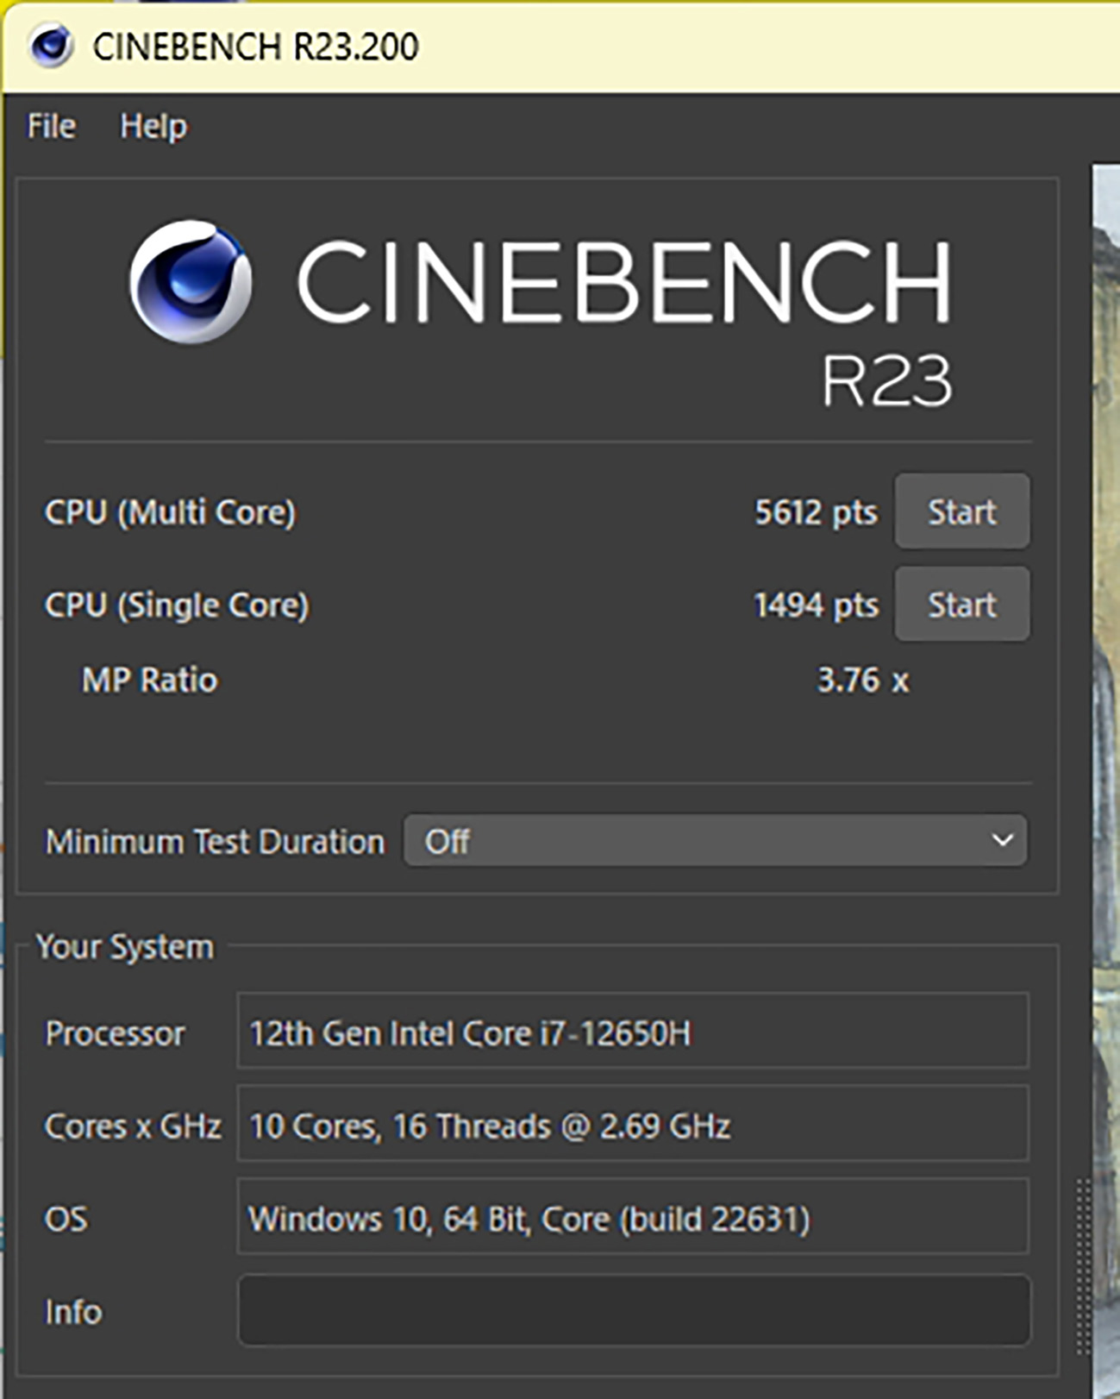Open the Help menu
The height and width of the screenshot is (1399, 1120).
coord(153,127)
